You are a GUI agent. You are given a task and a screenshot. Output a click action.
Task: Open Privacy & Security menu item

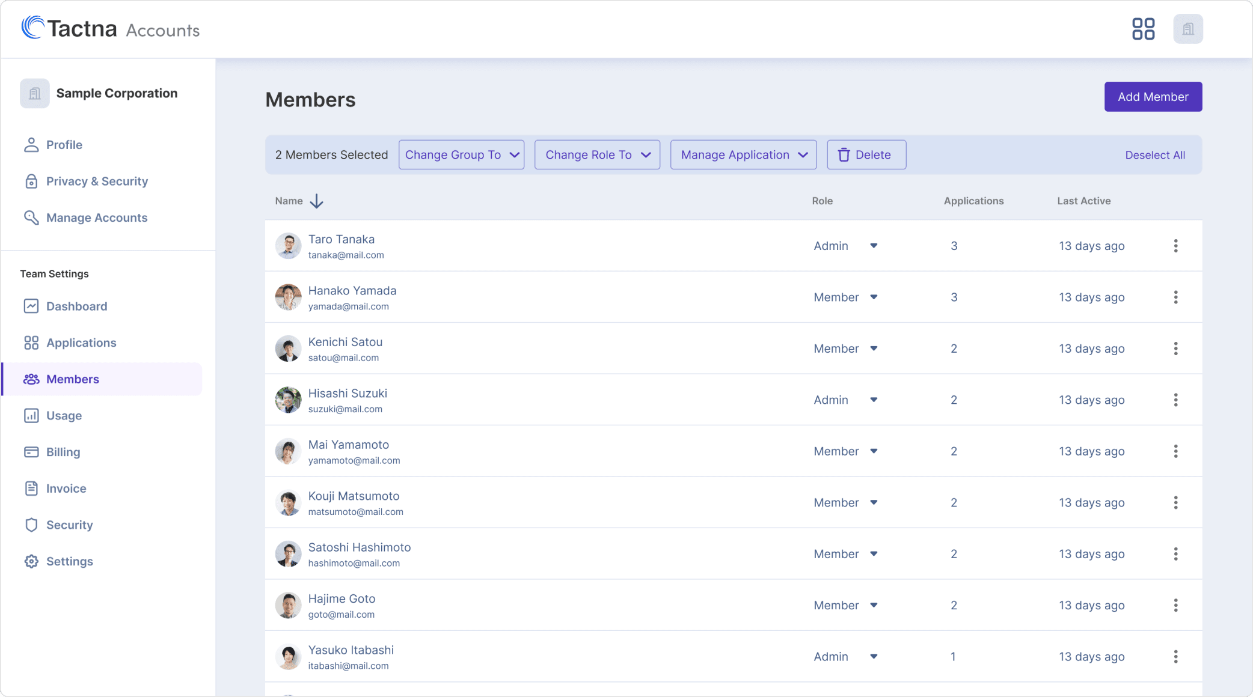[x=97, y=181]
